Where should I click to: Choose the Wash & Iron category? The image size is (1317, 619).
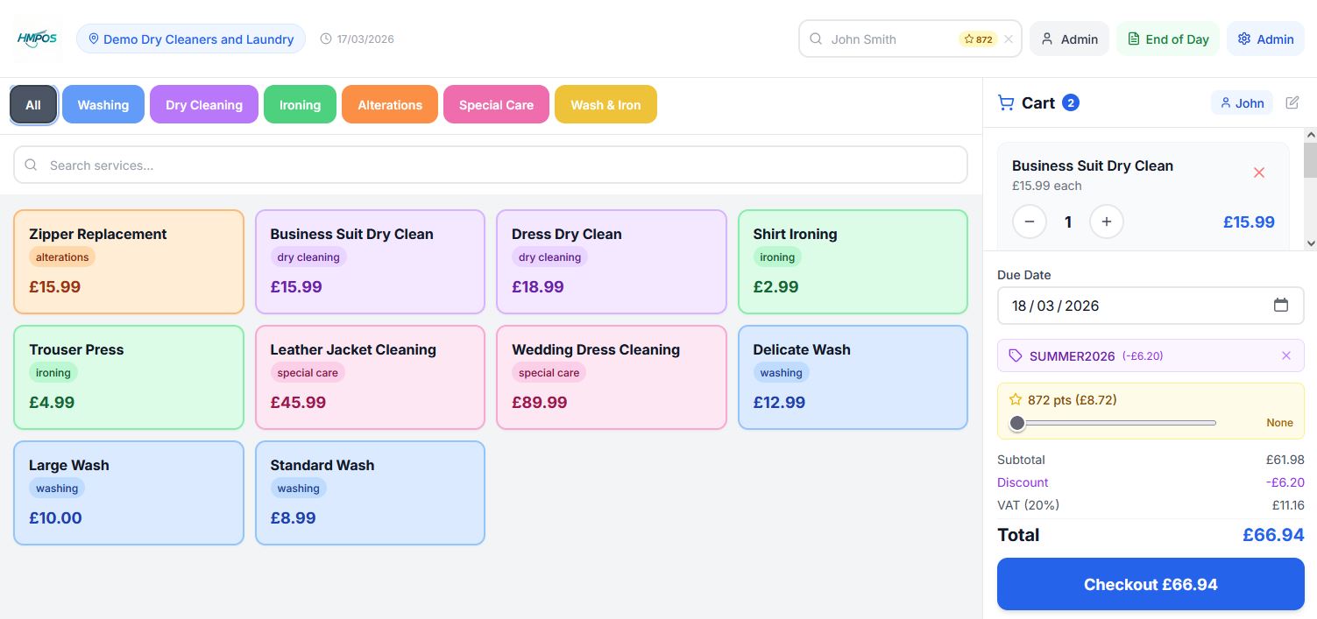click(x=605, y=105)
